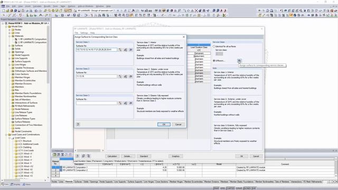
Task: Click Permanent load duration class cell
Action: [x=199, y=53]
